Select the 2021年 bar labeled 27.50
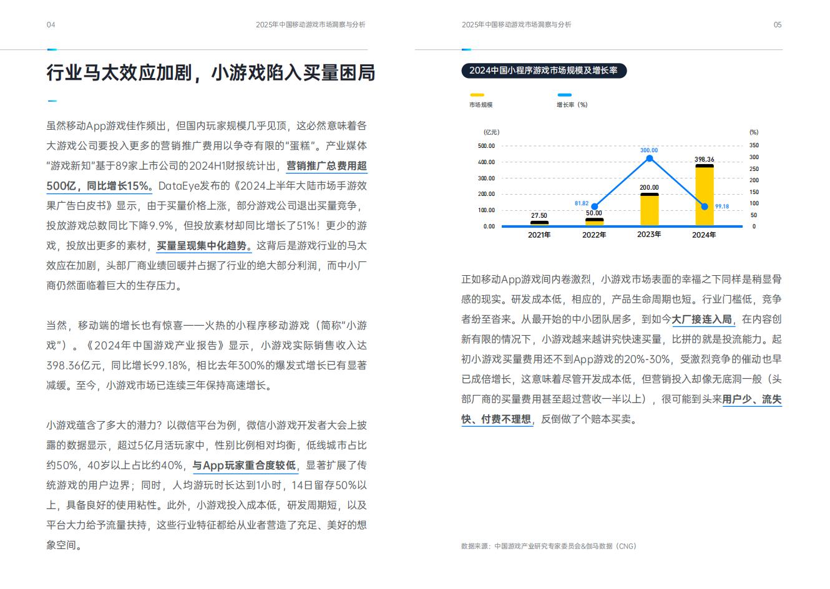The height and width of the screenshot is (589, 830). click(x=539, y=223)
